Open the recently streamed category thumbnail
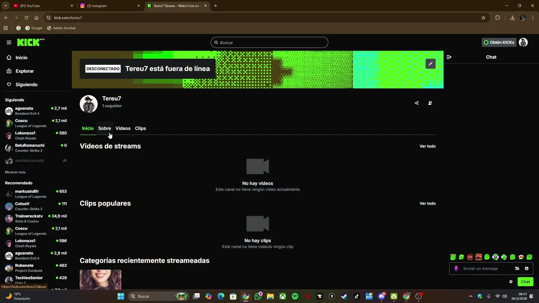This screenshot has height=303, width=539. 100,279
